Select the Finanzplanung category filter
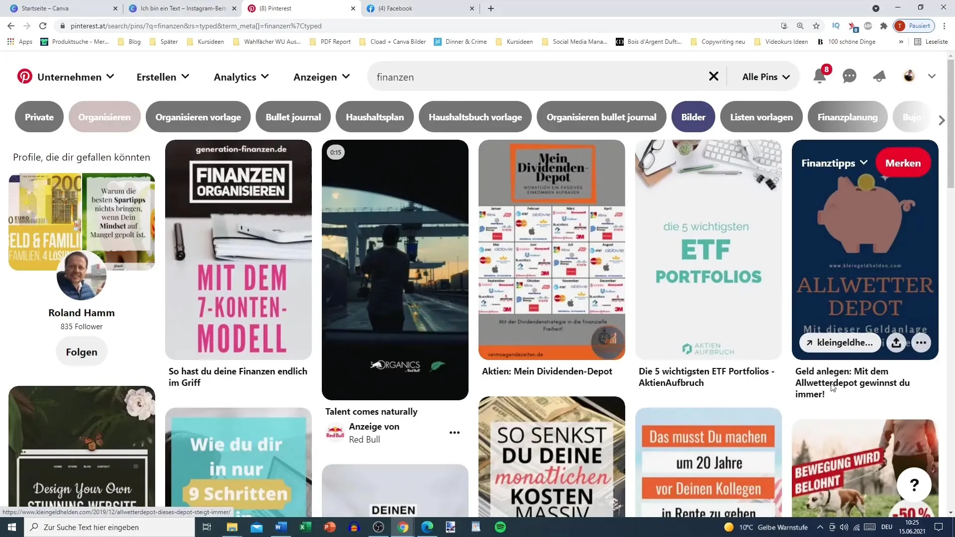955x537 pixels. pos(848,117)
